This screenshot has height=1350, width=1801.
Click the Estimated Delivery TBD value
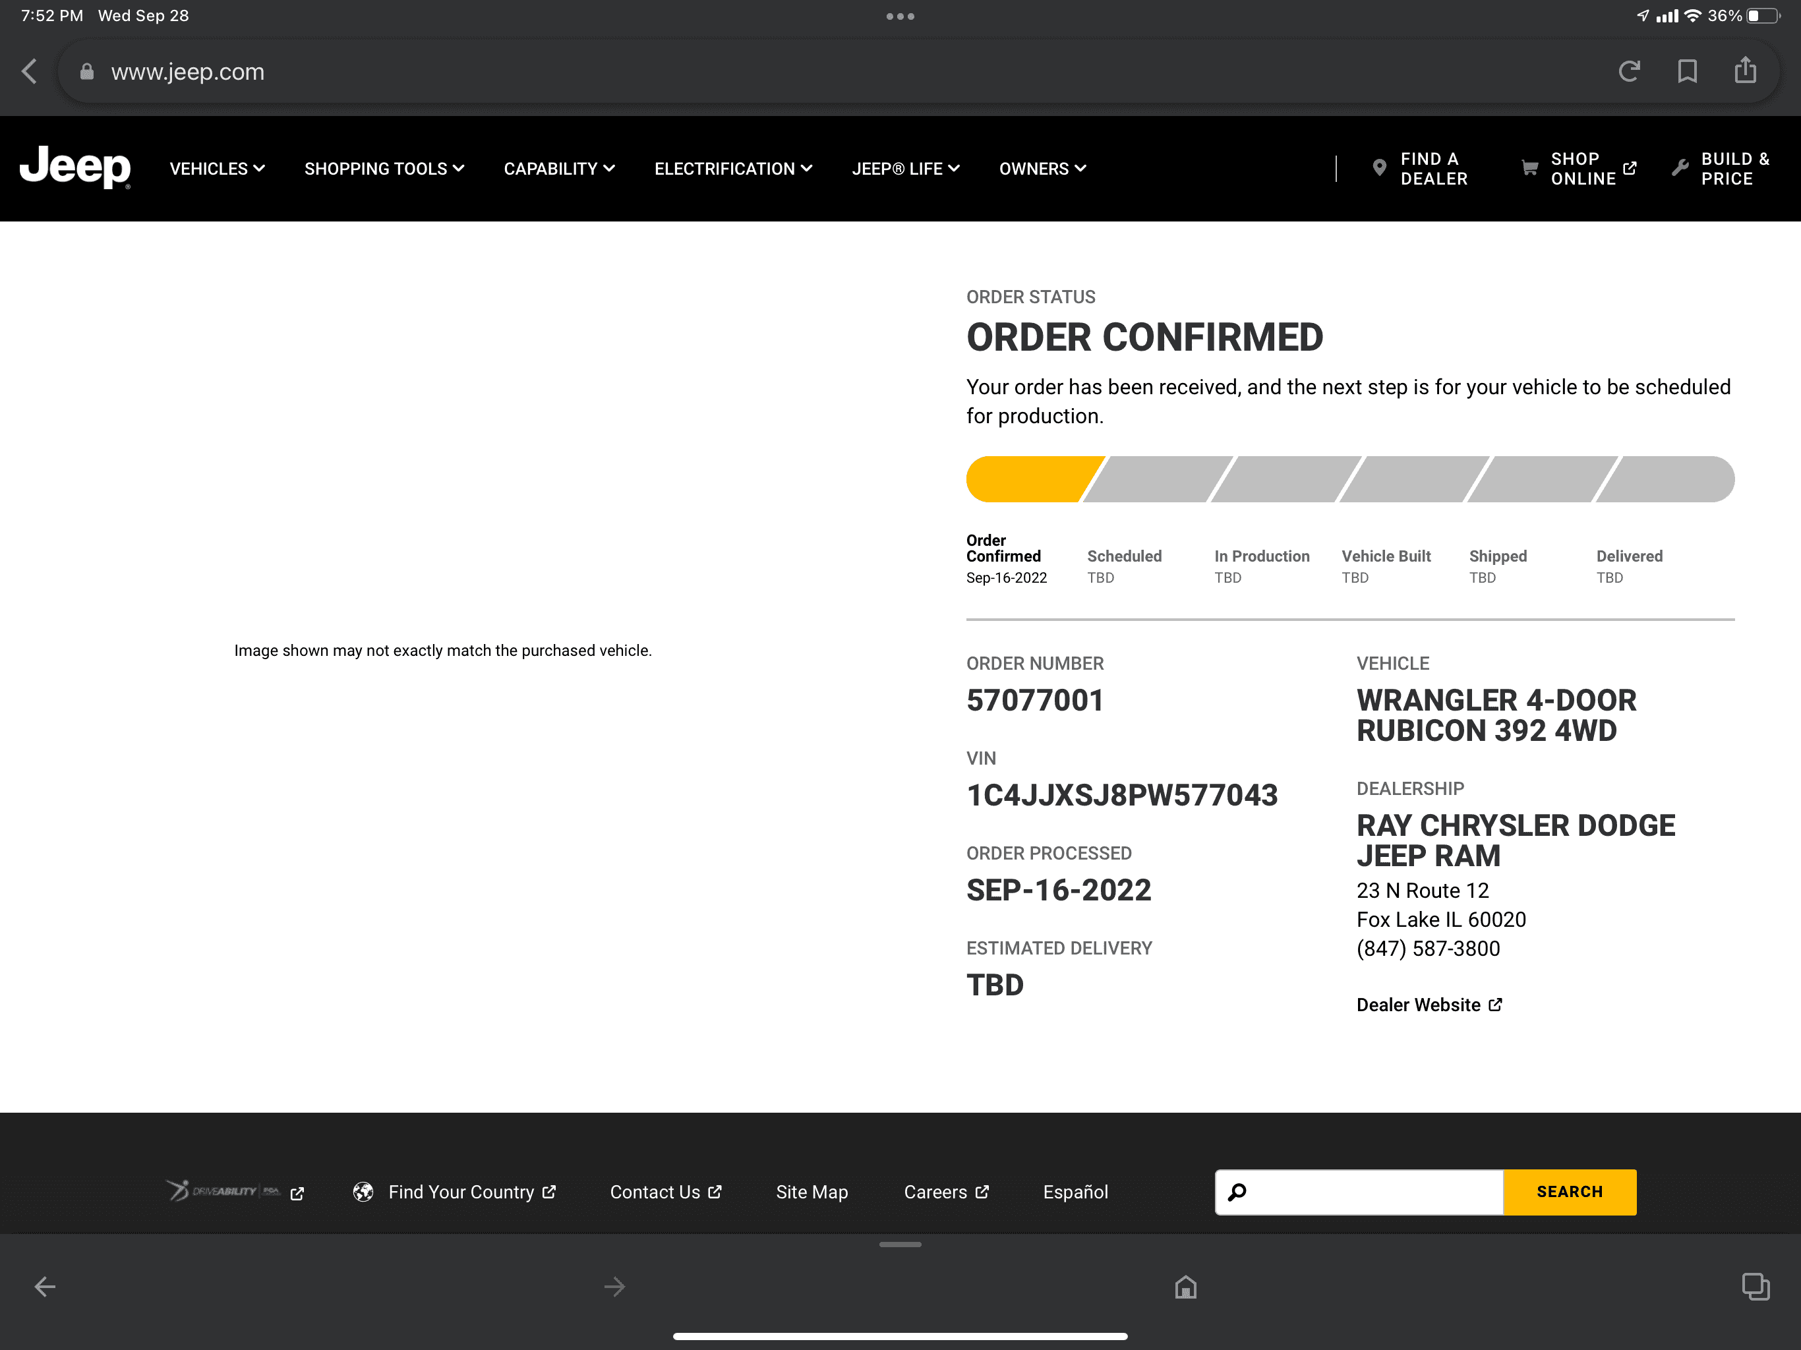[x=995, y=985]
